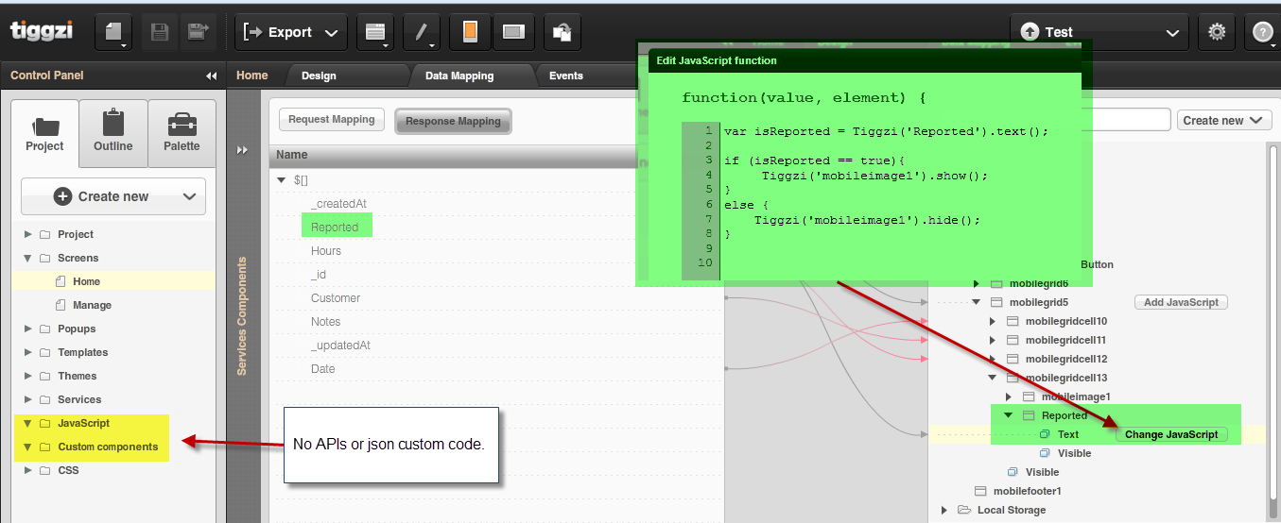Click the help question mark icon

pos(1263,32)
